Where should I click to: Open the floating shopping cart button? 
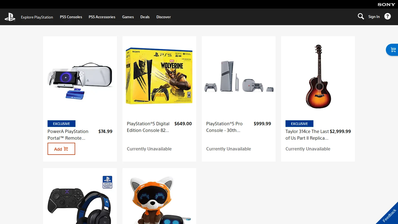coord(392,50)
